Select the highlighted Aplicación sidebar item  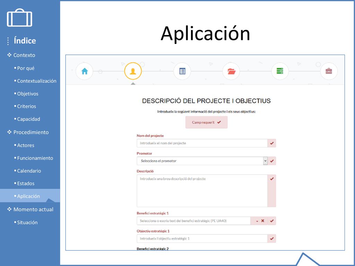[30, 196]
